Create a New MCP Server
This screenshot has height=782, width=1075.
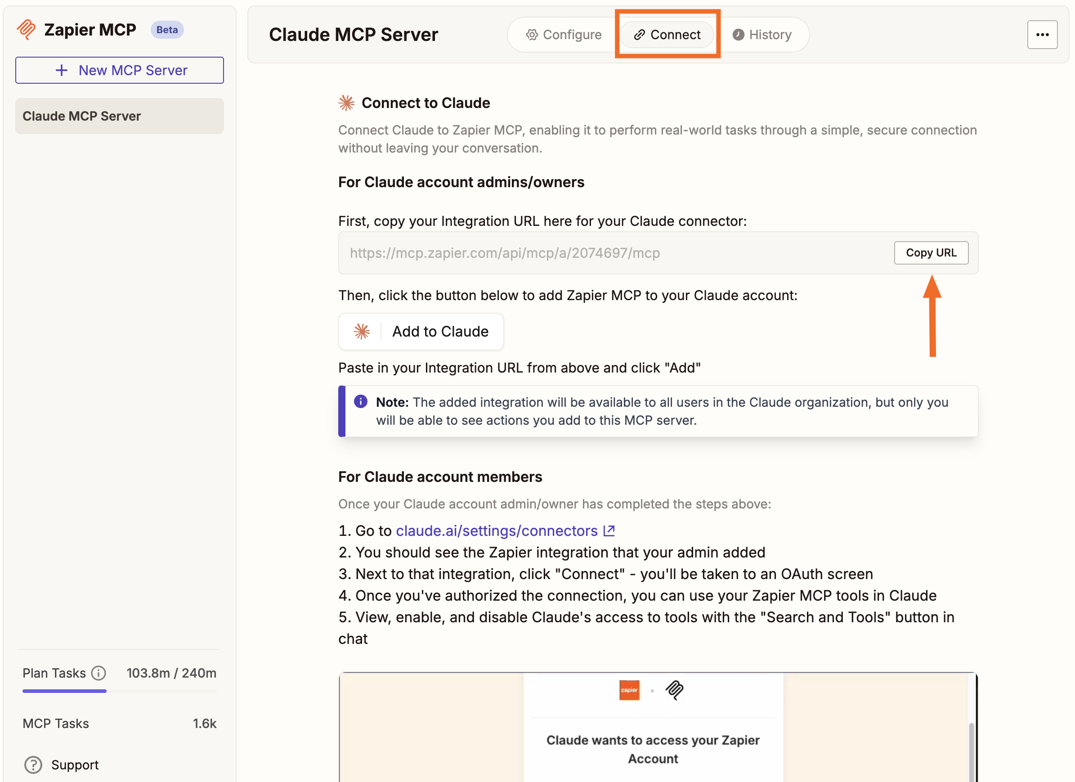click(x=120, y=70)
